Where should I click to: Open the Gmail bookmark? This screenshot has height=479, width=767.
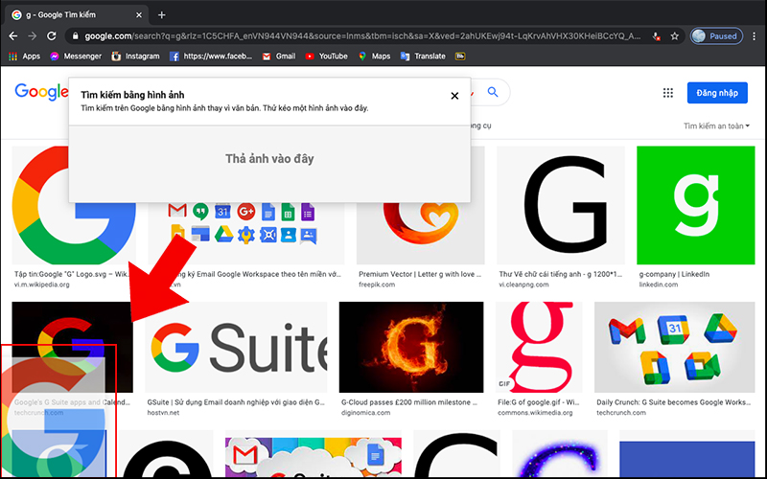pyautogui.click(x=279, y=57)
